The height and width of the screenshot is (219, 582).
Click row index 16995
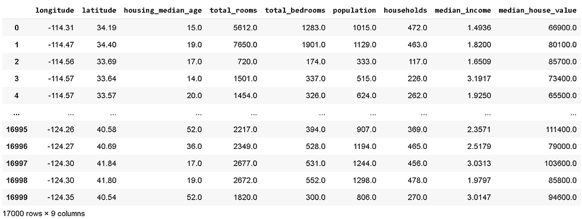click(17, 129)
